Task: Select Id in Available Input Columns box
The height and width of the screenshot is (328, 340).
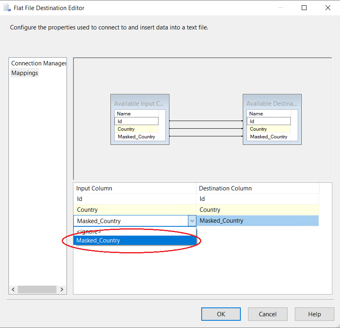Action: tap(136, 121)
